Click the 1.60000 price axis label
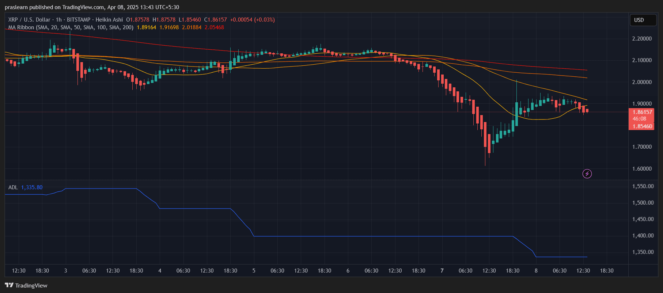The width and height of the screenshot is (663, 293). (x=642, y=169)
